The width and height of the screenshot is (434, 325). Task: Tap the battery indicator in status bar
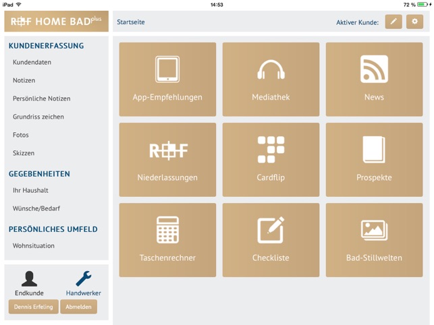click(x=423, y=5)
